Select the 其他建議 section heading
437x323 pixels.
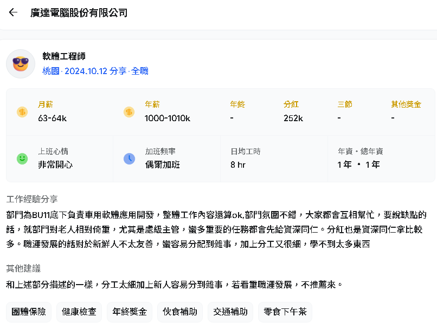tap(23, 268)
